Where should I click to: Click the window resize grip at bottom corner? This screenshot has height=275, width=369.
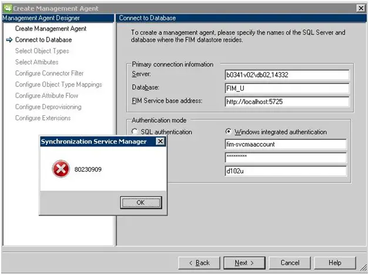click(364, 267)
